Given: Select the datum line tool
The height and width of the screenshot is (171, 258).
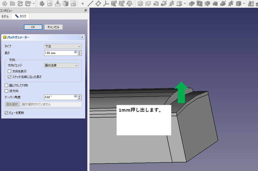Looking at the screenshot, I should click(x=90, y=4).
